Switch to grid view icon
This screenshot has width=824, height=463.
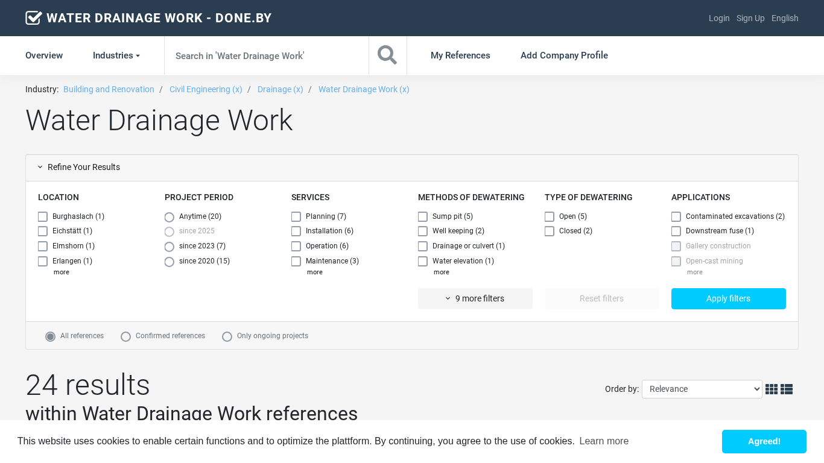771,389
